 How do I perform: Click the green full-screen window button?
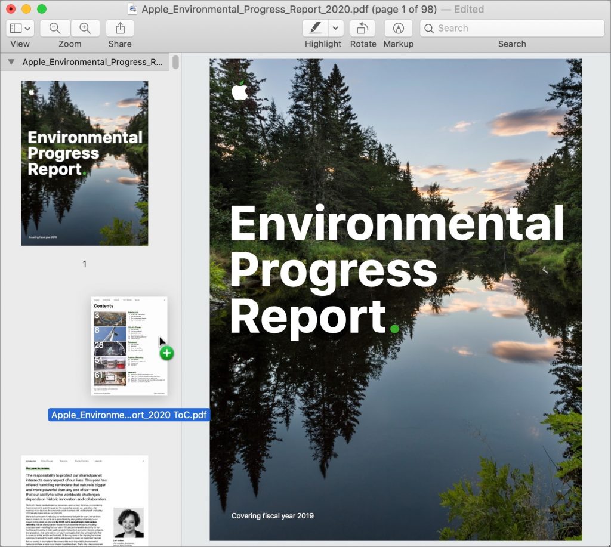(42, 9)
